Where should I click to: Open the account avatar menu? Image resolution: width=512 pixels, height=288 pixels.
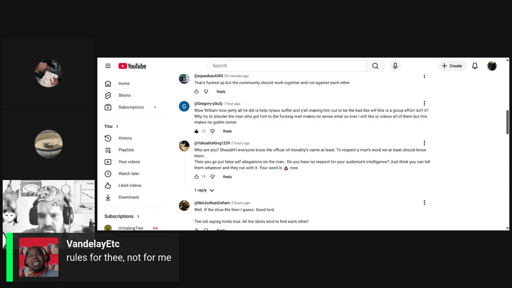492,66
